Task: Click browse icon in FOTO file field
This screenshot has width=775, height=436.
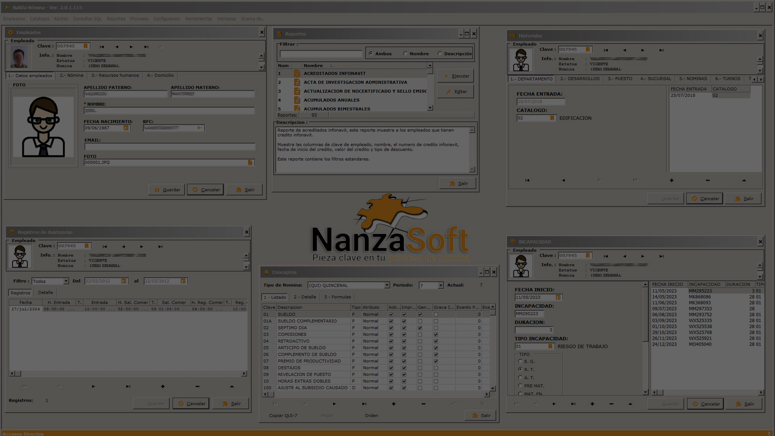Action: 250,162
